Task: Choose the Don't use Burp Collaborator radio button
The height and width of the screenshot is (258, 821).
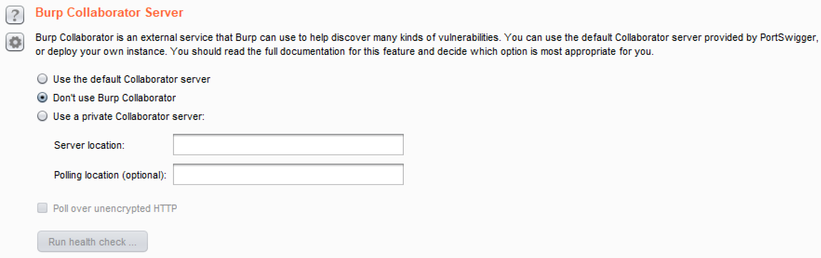Action: 42,98
